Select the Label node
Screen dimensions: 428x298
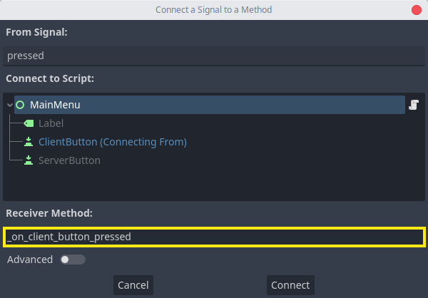[51, 123]
